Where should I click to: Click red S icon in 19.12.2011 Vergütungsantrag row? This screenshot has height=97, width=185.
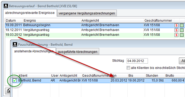tap(176, 30)
